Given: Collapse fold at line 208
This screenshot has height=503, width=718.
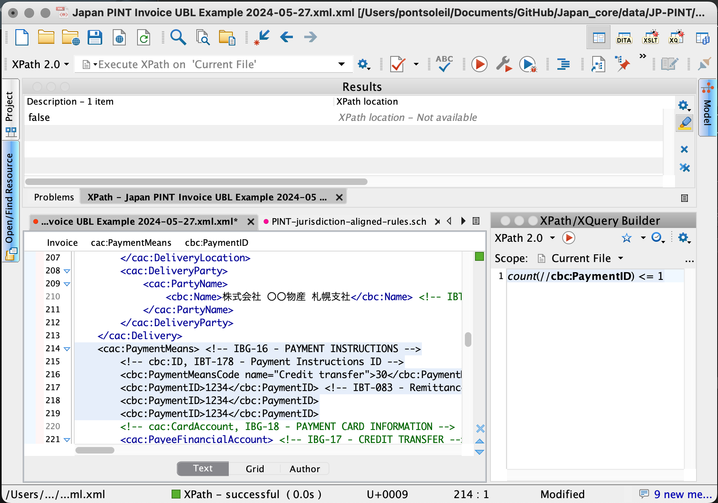Looking at the screenshot, I should (67, 271).
